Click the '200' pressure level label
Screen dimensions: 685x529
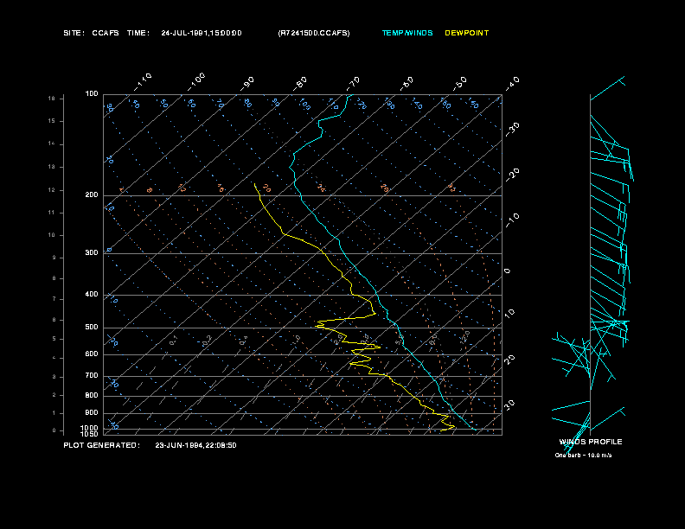92,195
